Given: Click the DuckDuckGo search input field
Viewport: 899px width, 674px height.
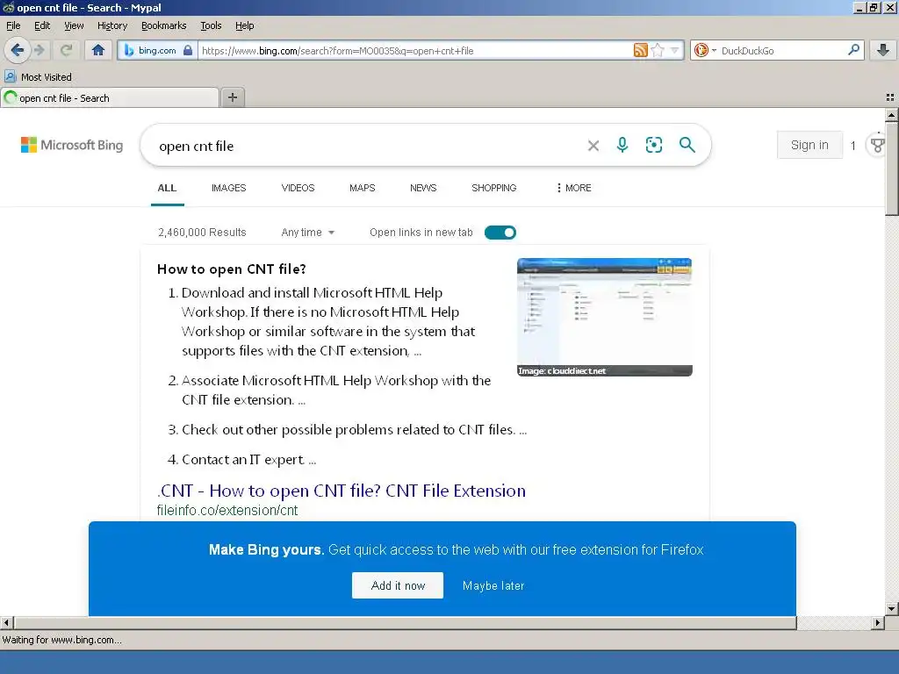Looking at the screenshot, I should click(x=780, y=50).
